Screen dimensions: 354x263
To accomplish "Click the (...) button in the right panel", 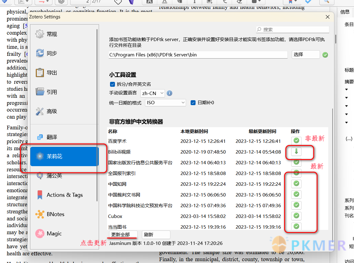I will pos(349,139).
